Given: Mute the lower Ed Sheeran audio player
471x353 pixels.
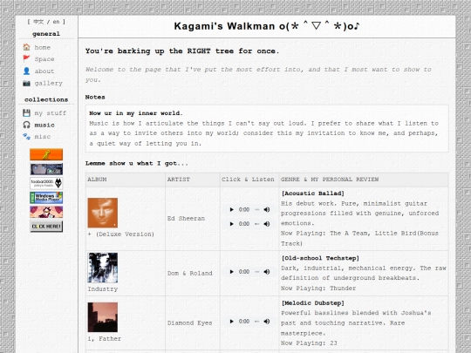Looking at the screenshot, I should click(x=267, y=224).
